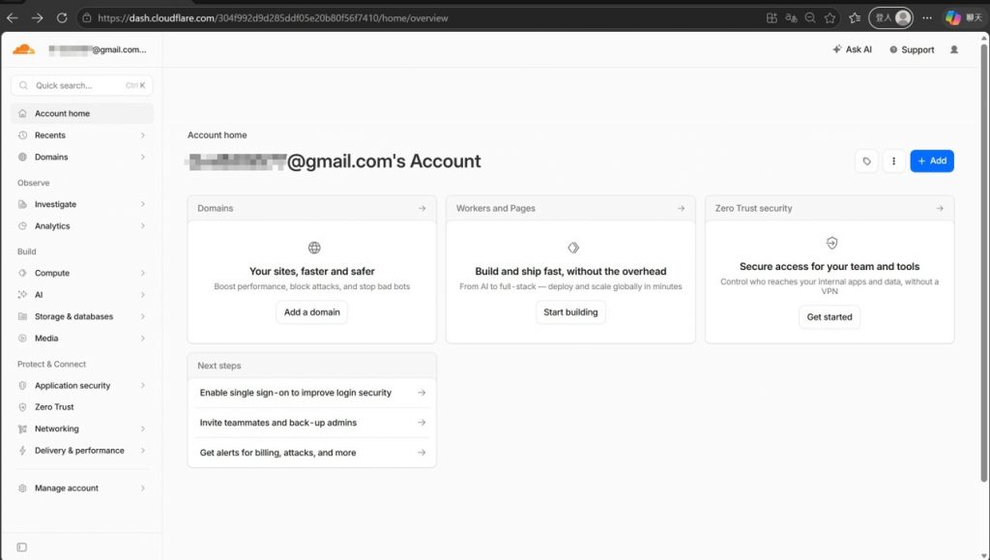Open the browser three-dot settings menu
The height and width of the screenshot is (560, 990).
(x=927, y=17)
